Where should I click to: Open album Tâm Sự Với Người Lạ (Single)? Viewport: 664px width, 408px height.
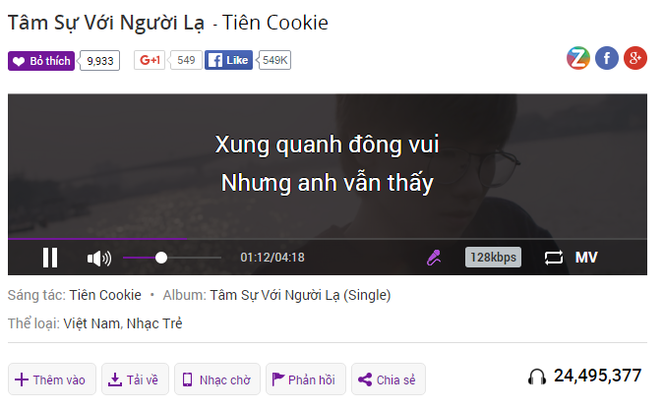pos(300,295)
